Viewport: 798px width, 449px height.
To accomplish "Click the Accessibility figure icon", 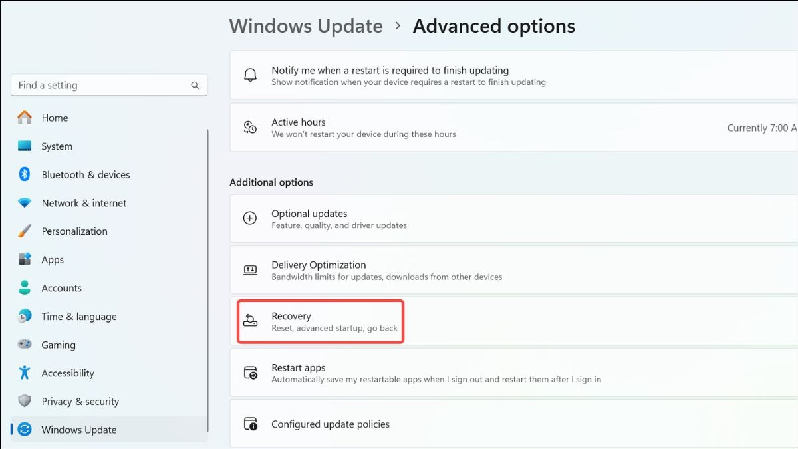I will (25, 373).
